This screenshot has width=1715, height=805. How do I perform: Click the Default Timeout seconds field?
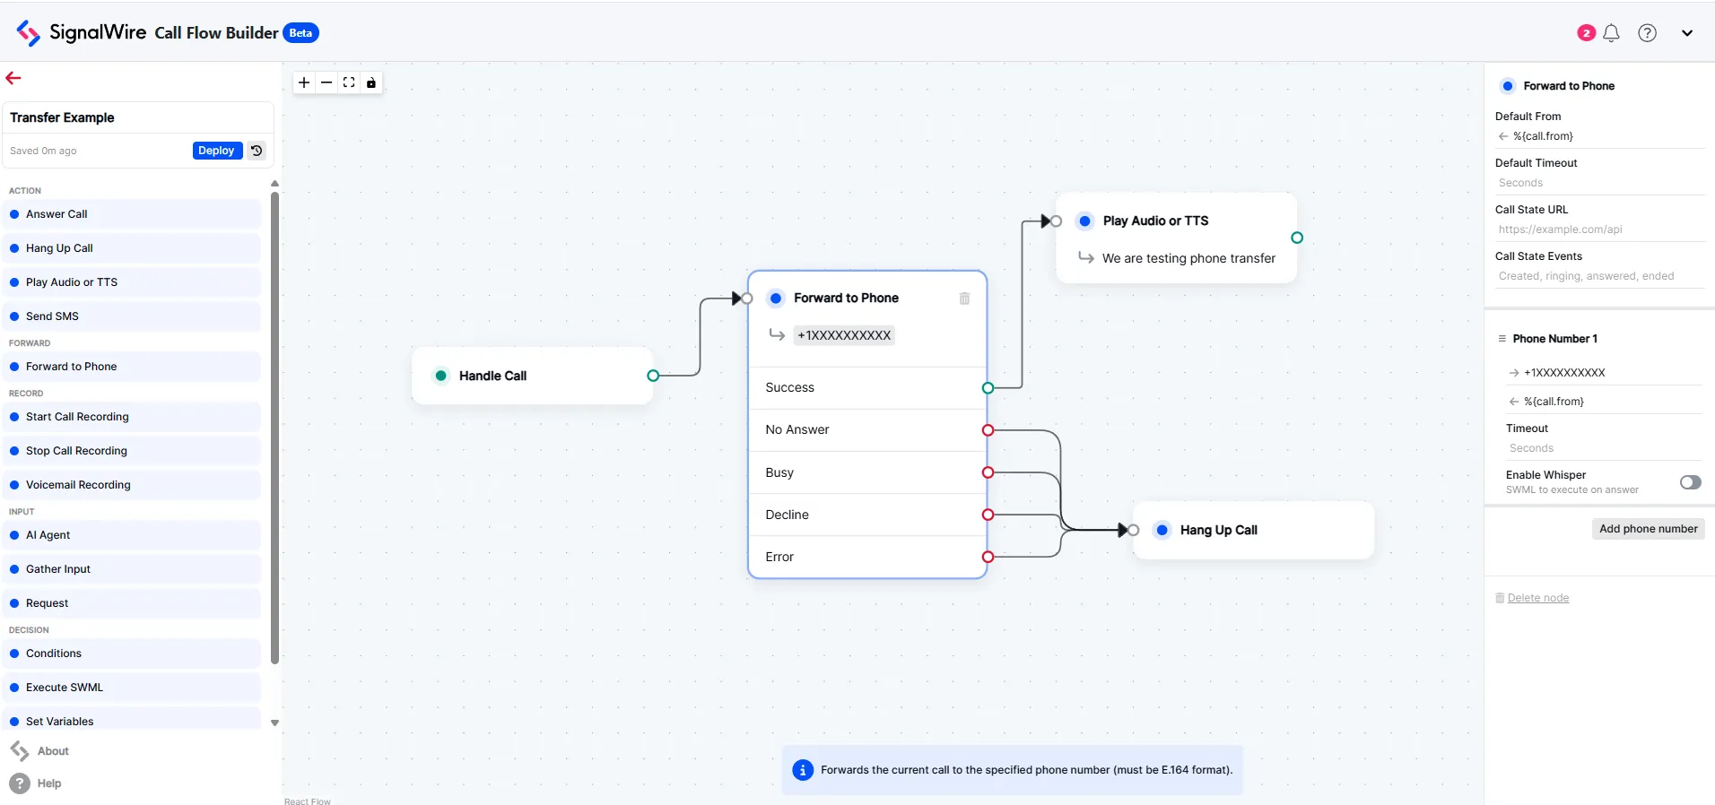(x=1598, y=183)
